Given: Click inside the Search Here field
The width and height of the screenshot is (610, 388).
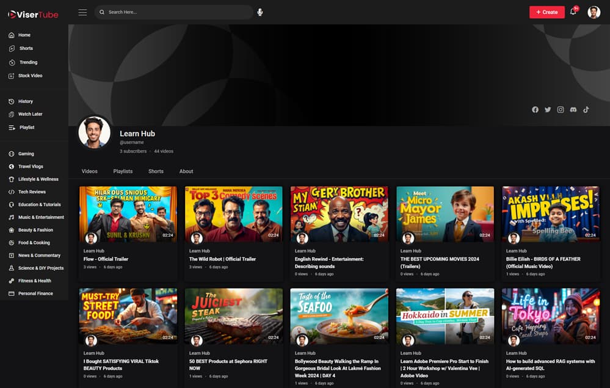Looking at the screenshot, I should [x=174, y=12].
